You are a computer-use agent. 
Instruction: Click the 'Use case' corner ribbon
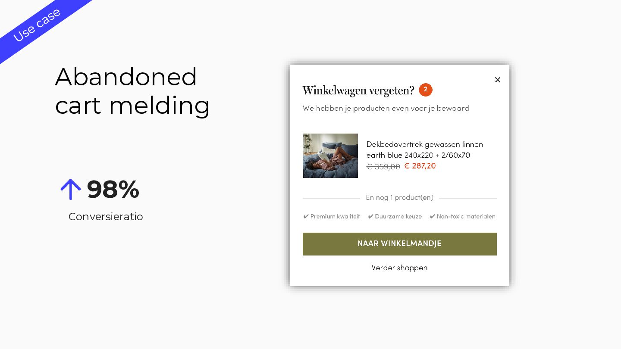37,25
